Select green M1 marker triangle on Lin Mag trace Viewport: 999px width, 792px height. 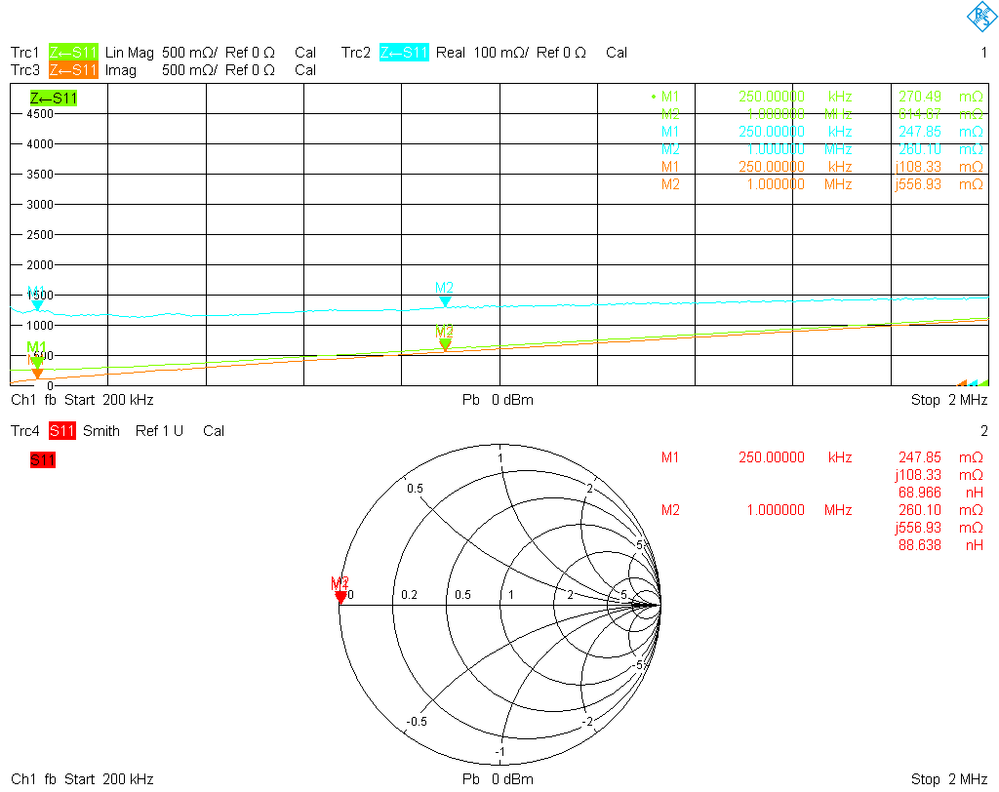tap(37, 361)
